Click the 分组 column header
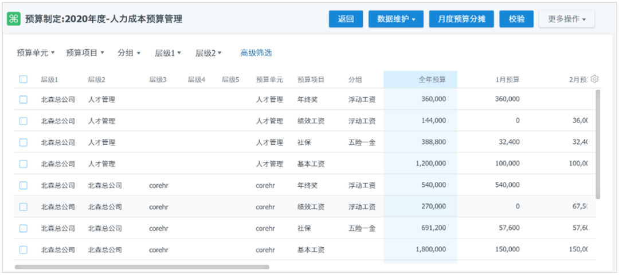 click(x=355, y=79)
